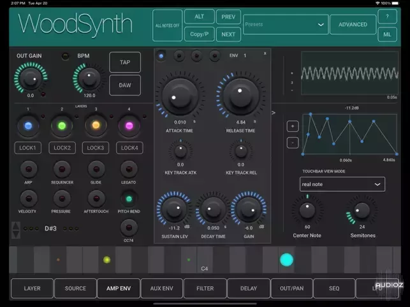Screen dimensions: 410x307
Task: Close the ENV 1 panel with X
Action: [265, 54]
